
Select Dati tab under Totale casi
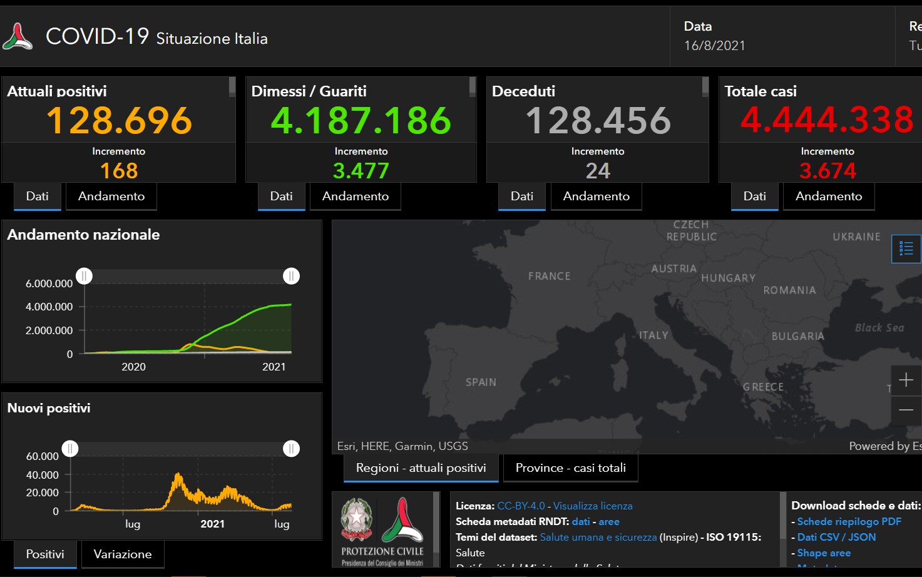point(754,197)
